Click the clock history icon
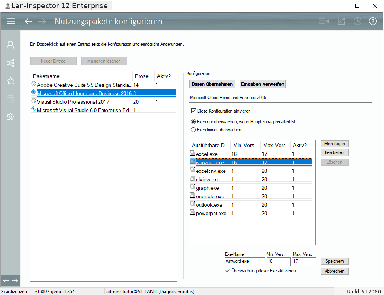This screenshot has width=384, height=295. click(357, 21)
